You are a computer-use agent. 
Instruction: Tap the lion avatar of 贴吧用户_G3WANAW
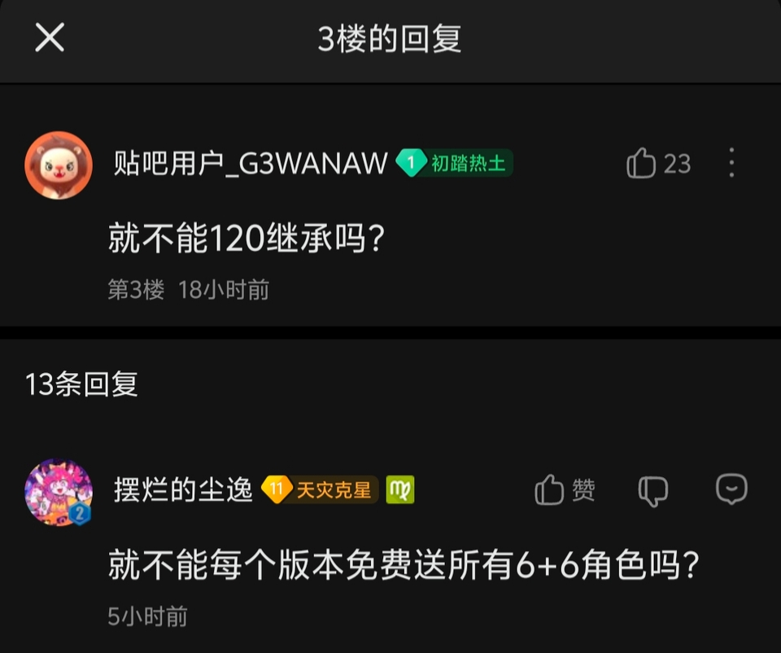[59, 165]
